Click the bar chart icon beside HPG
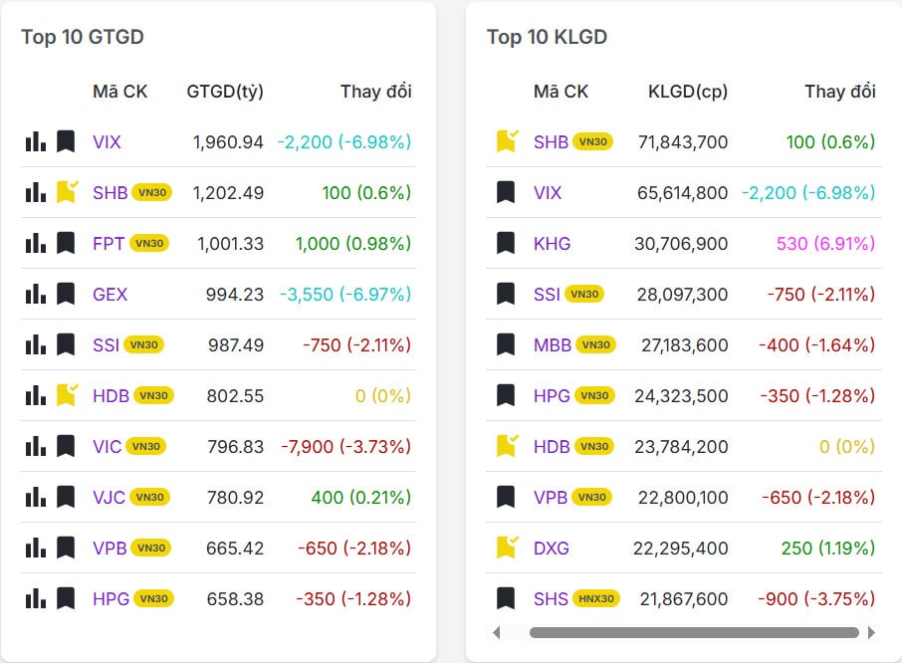 (x=36, y=598)
